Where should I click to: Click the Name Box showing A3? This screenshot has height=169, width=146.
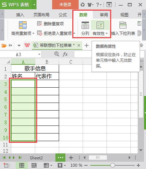point(19,54)
